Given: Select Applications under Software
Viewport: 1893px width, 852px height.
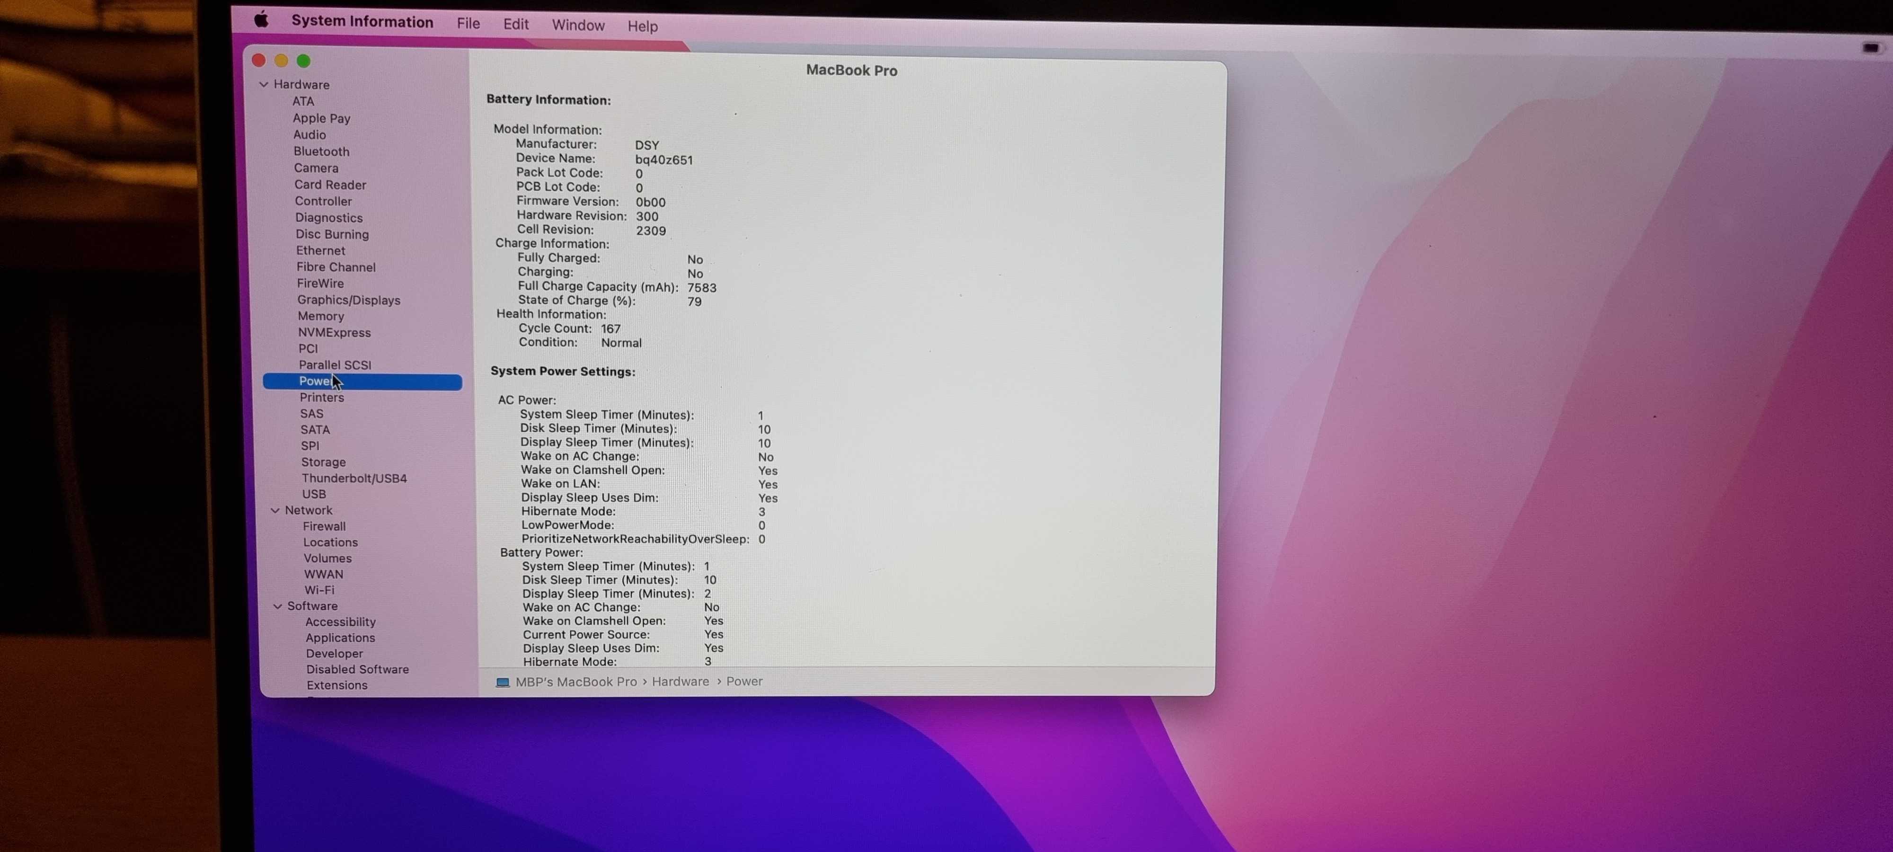Looking at the screenshot, I should tap(339, 638).
